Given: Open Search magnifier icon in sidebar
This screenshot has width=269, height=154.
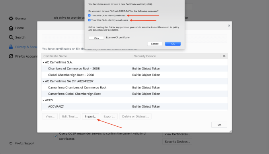Looking at the screenshot, I should tap(11, 37).
